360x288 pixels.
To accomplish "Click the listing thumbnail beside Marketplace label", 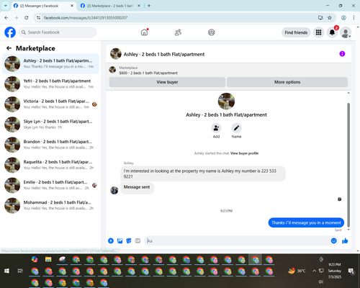I will tap(112, 70).
